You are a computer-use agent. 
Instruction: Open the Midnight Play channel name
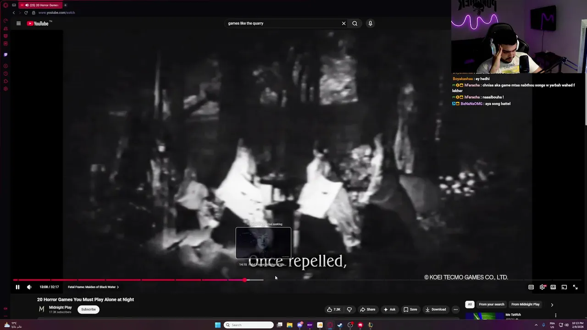pyautogui.click(x=61, y=308)
